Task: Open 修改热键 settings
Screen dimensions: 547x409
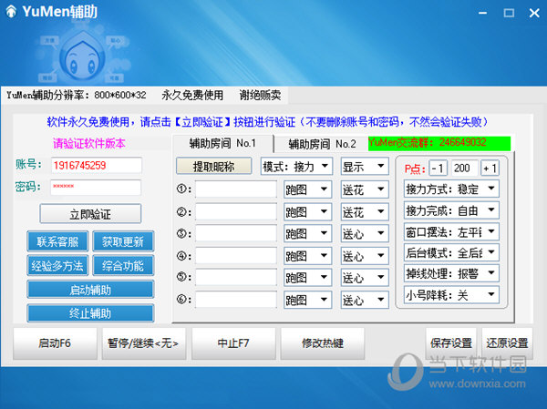Action: pyautogui.click(x=323, y=343)
